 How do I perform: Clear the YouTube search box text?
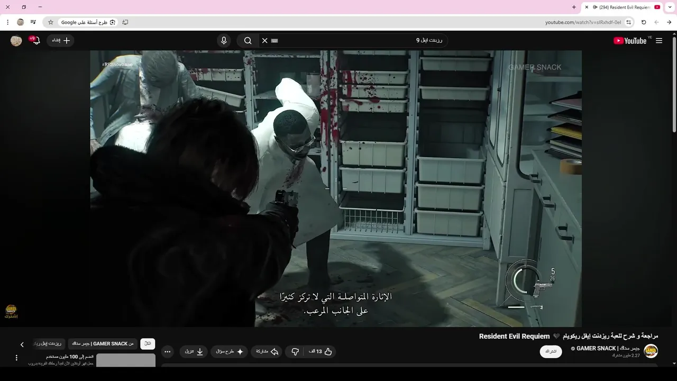265,41
